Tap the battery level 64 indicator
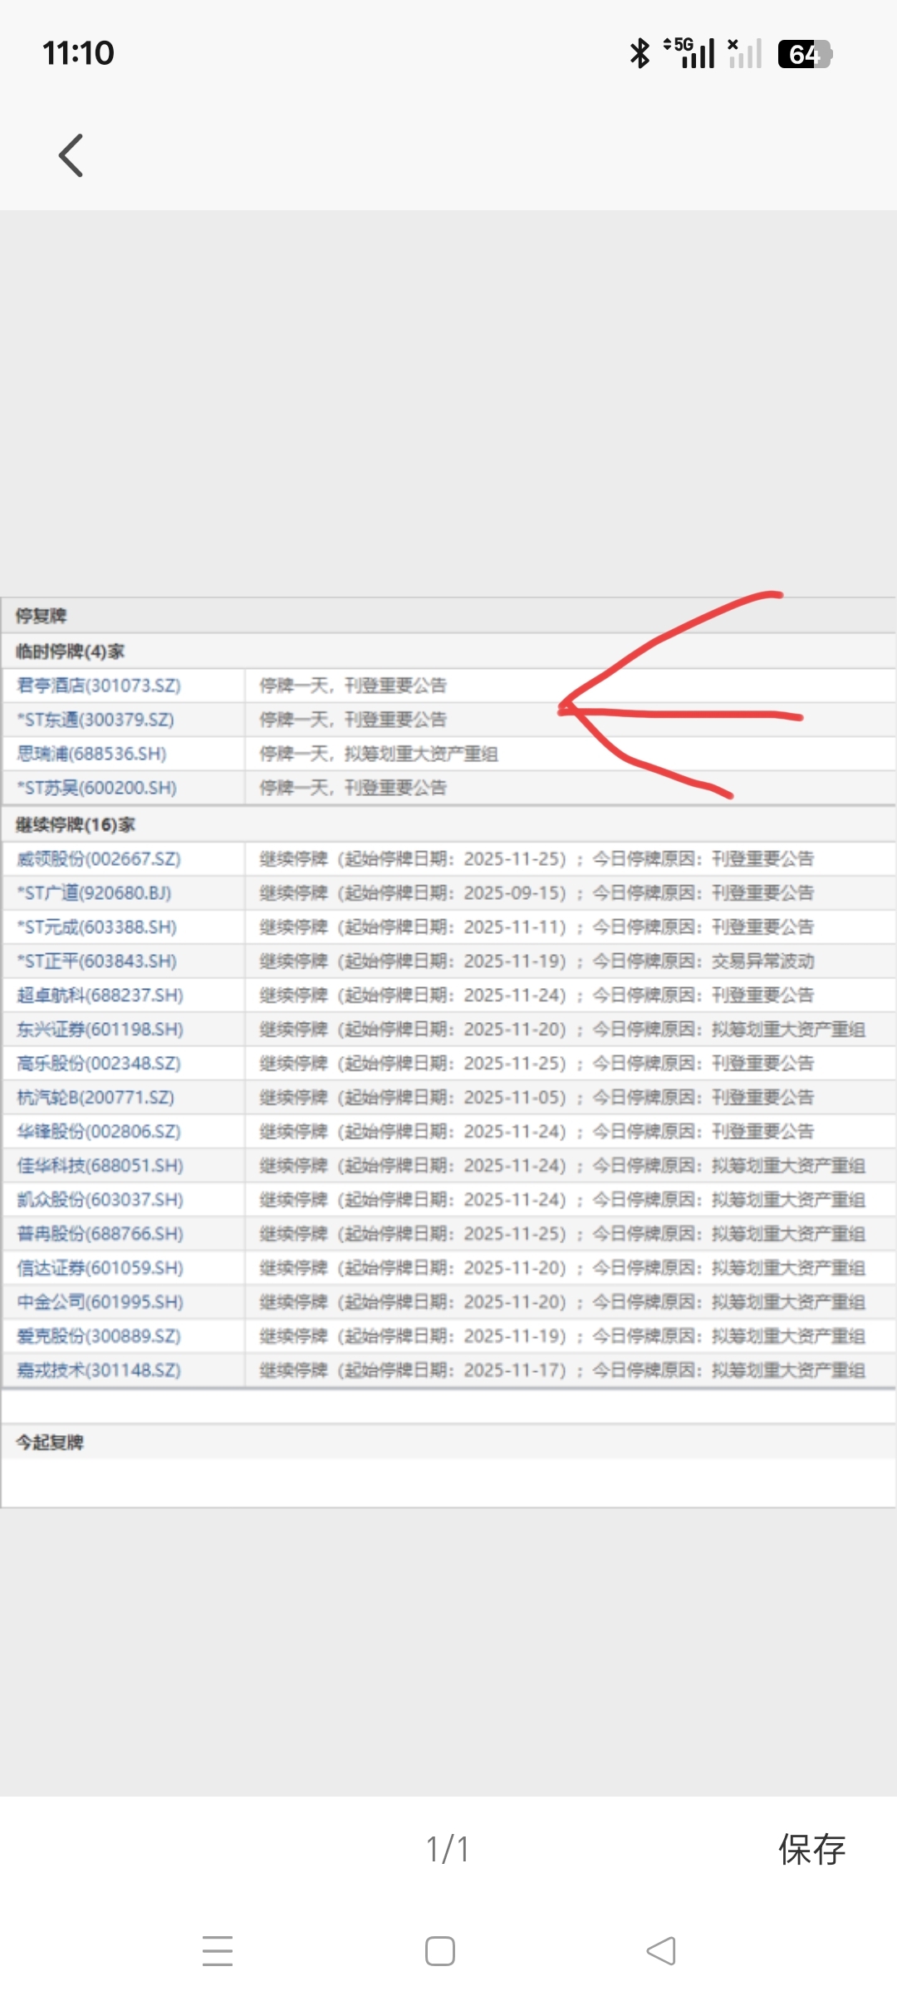The image size is (897, 2006). (x=805, y=54)
